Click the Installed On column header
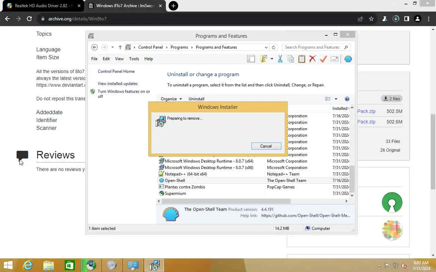Viewport: 436px width, 272px height. 340,108
